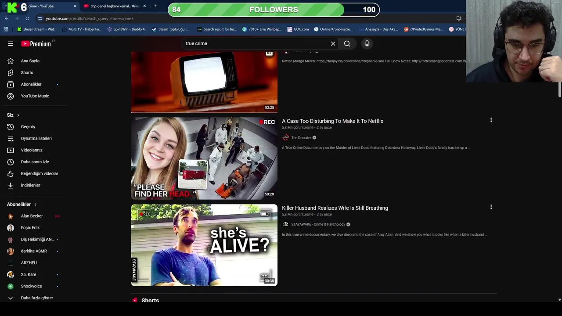Open 'Online Kronometre' bookmark
Viewport: 562px width, 316px height.
click(333, 29)
